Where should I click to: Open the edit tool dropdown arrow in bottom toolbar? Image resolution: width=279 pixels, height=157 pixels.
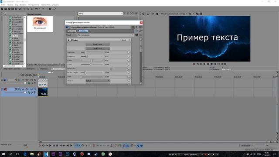point(79,146)
